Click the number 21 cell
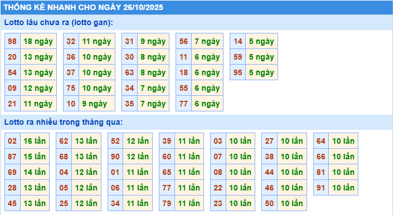This screenshot has height=215, width=394. coord(12,104)
